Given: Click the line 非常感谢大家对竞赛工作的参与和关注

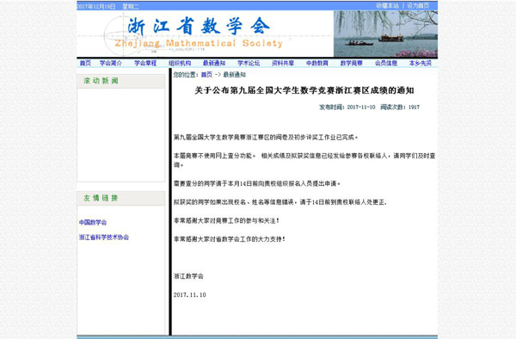Looking at the screenshot, I should [x=226, y=220].
